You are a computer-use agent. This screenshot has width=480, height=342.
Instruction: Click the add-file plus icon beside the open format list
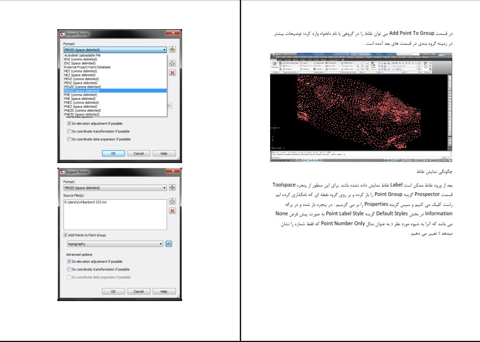tap(172, 64)
